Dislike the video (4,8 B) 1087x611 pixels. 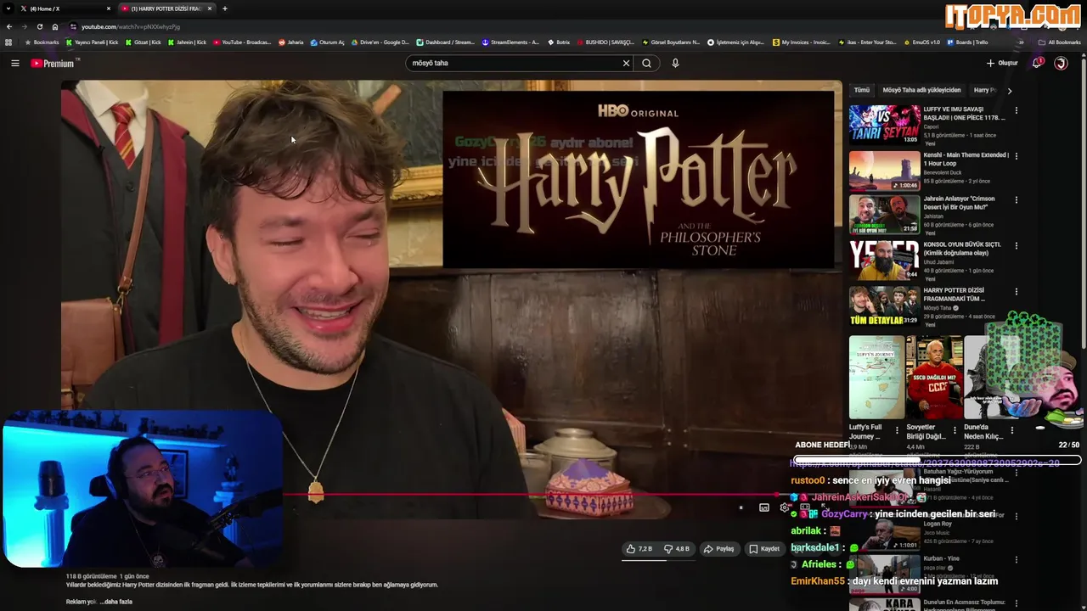click(x=677, y=549)
